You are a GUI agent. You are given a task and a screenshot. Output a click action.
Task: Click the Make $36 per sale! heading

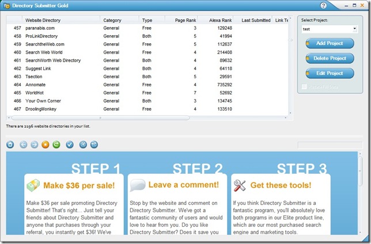pyautogui.click(x=79, y=186)
